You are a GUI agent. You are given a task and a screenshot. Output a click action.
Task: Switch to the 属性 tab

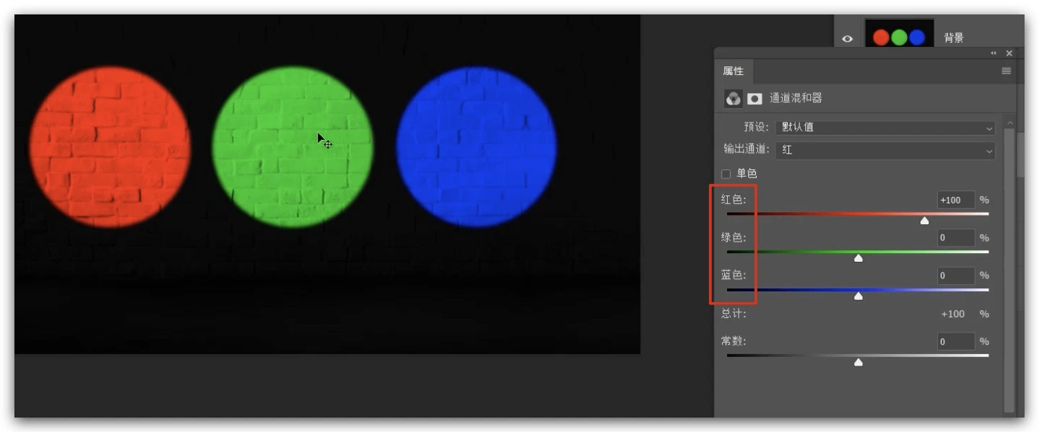click(733, 71)
